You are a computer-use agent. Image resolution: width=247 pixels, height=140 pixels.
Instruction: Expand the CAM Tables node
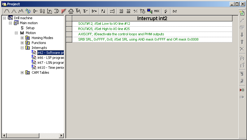click(x=22, y=72)
